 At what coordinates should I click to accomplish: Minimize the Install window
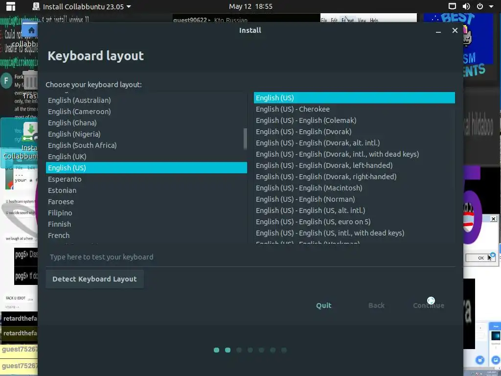coord(438,31)
